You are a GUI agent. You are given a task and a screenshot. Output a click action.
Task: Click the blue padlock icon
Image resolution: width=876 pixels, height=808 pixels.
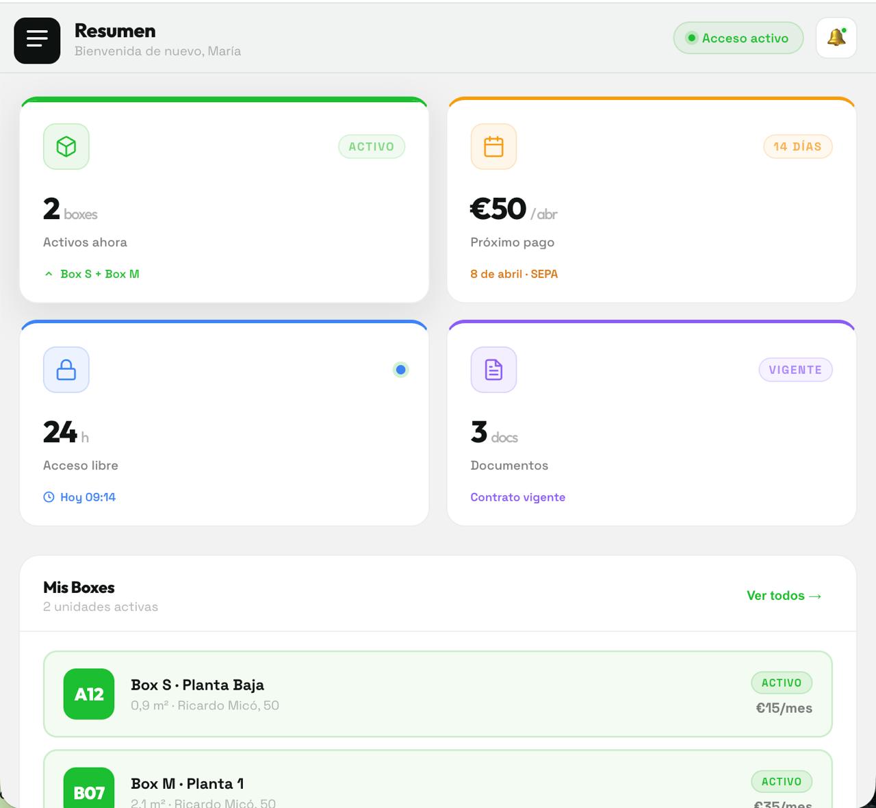(66, 370)
